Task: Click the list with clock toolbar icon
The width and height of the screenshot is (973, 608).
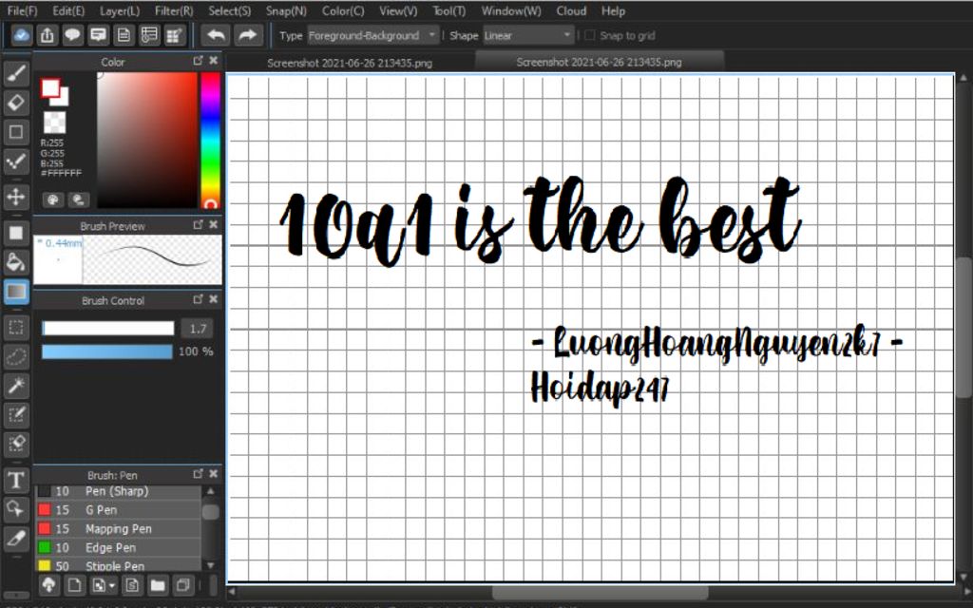Action: 149,35
